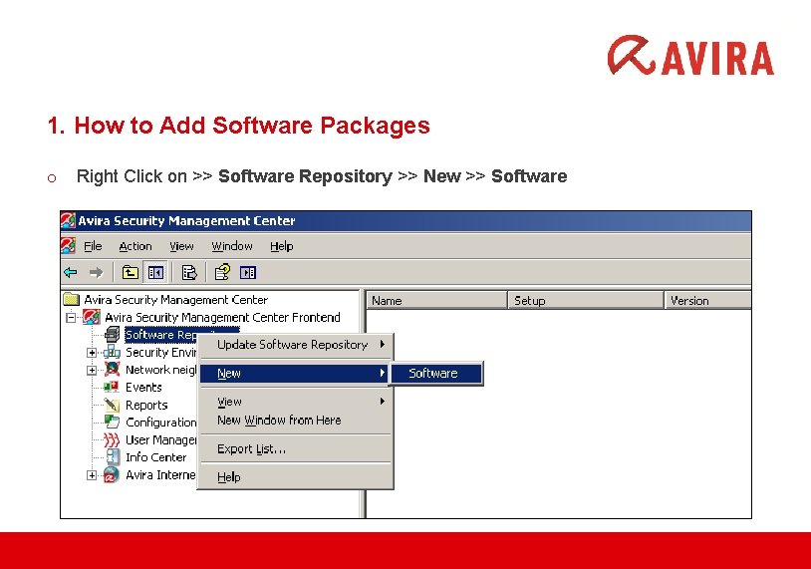Select the Network neighborhood tree item
Image resolution: width=811 pixels, height=569 pixels.
pos(160,370)
